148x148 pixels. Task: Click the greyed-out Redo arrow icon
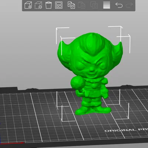[129, 5]
